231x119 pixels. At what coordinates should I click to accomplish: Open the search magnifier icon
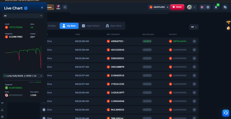(x=65, y=7)
